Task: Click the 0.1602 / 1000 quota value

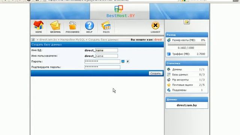Action: [x=186, y=48]
